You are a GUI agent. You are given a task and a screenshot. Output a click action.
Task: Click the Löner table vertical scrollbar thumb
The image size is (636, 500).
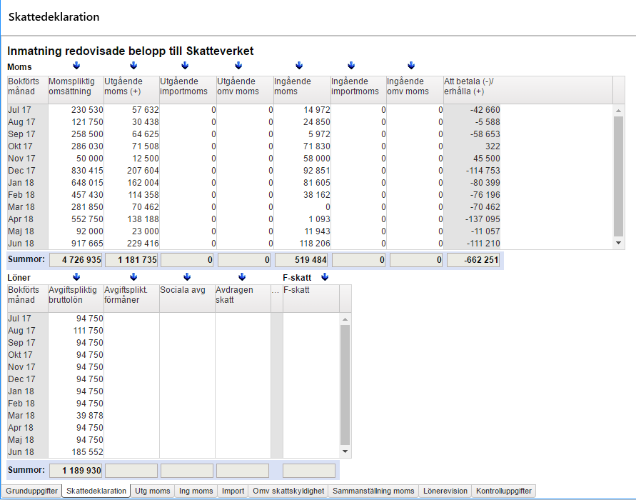345,385
